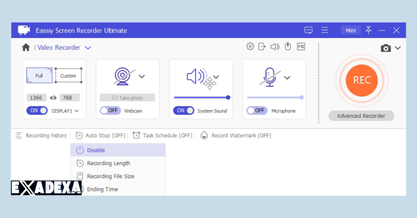Click the Task Schedule alarm icon

136,135
